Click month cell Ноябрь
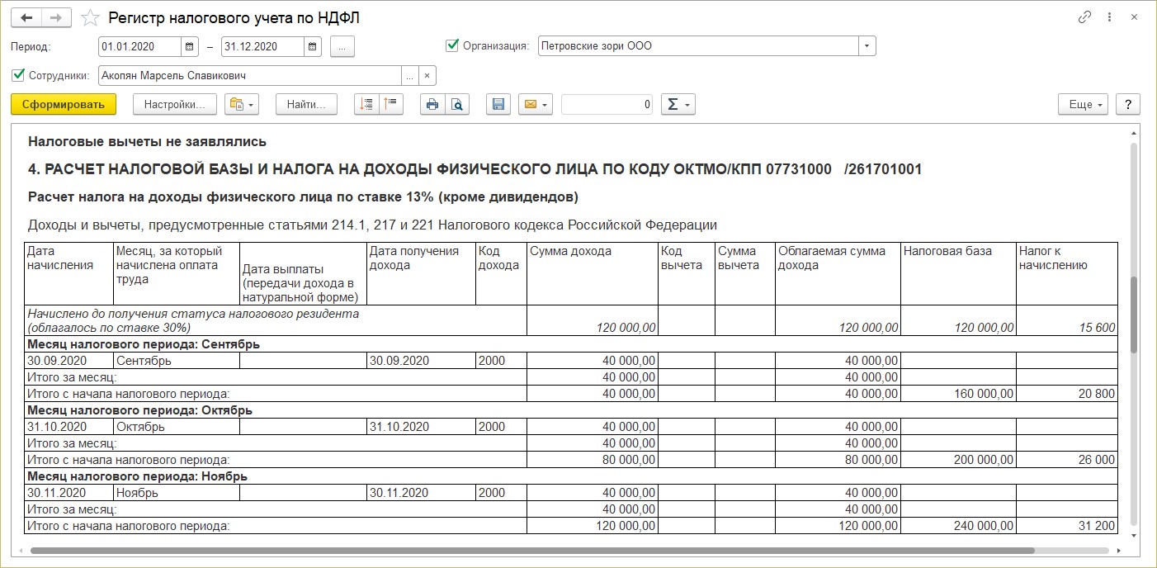1157x568 pixels. [176, 493]
